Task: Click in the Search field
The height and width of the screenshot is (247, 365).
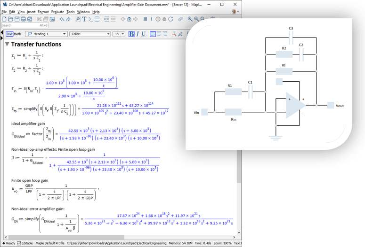Action: coord(25,25)
